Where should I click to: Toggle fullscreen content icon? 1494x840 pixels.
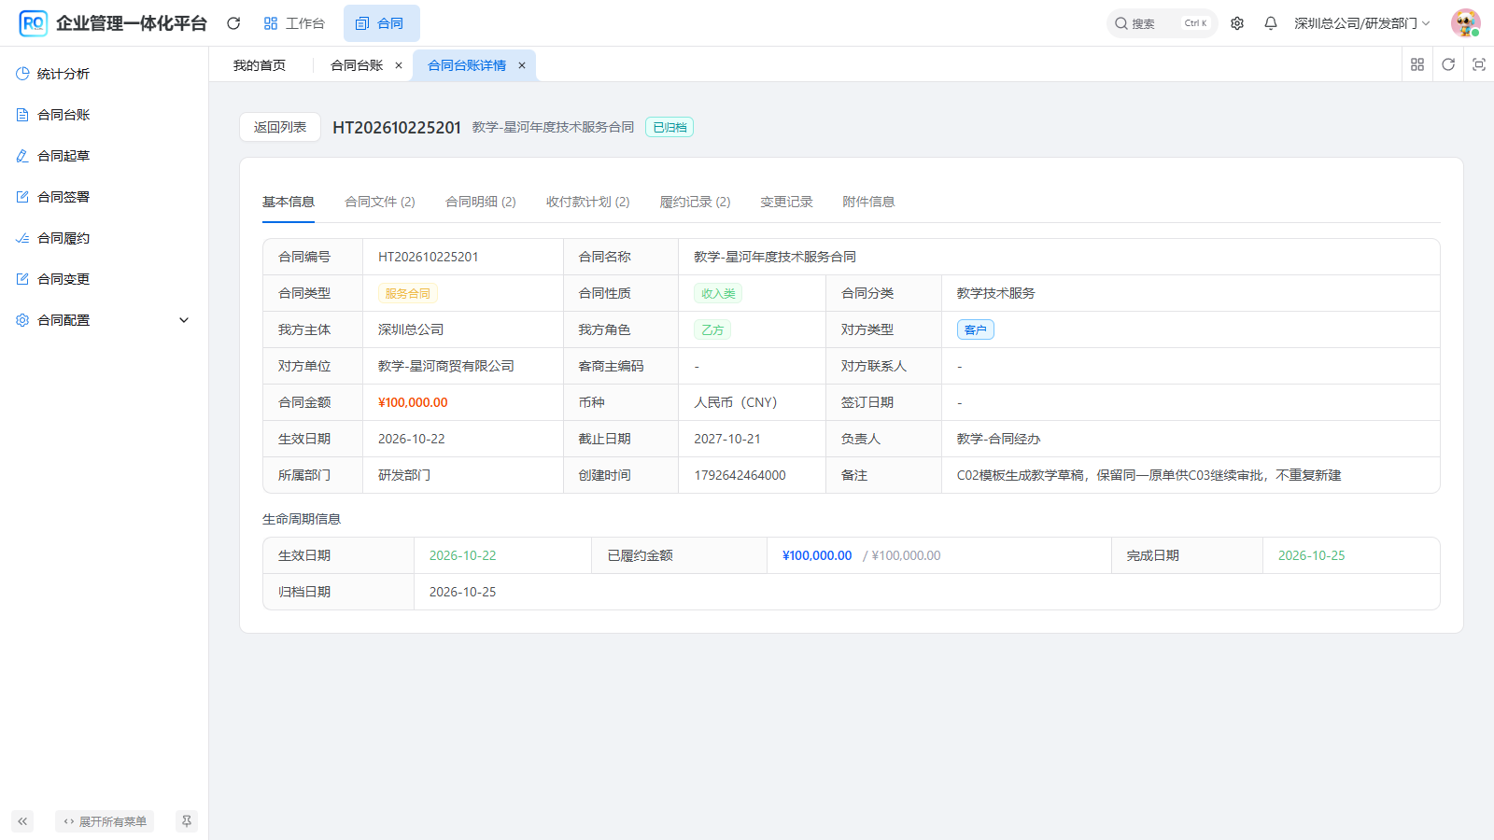pos(1479,64)
